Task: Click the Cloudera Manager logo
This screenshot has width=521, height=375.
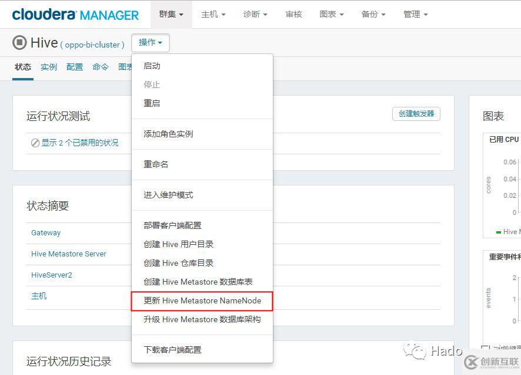Action: 75,14
